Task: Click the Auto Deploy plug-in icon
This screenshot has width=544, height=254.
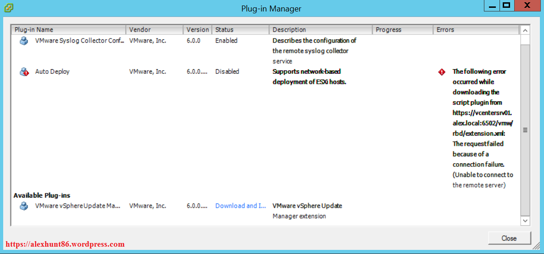Action: point(24,72)
